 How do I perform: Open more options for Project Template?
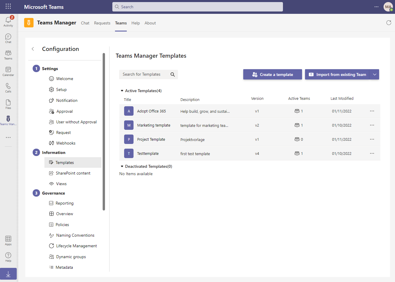372,139
